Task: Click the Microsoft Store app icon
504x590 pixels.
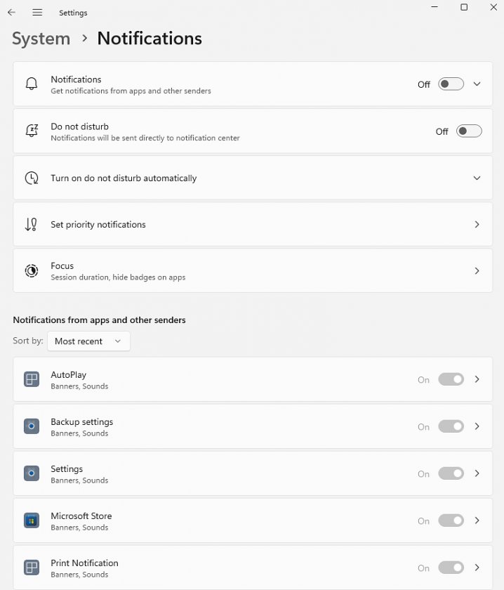Action: (x=32, y=520)
